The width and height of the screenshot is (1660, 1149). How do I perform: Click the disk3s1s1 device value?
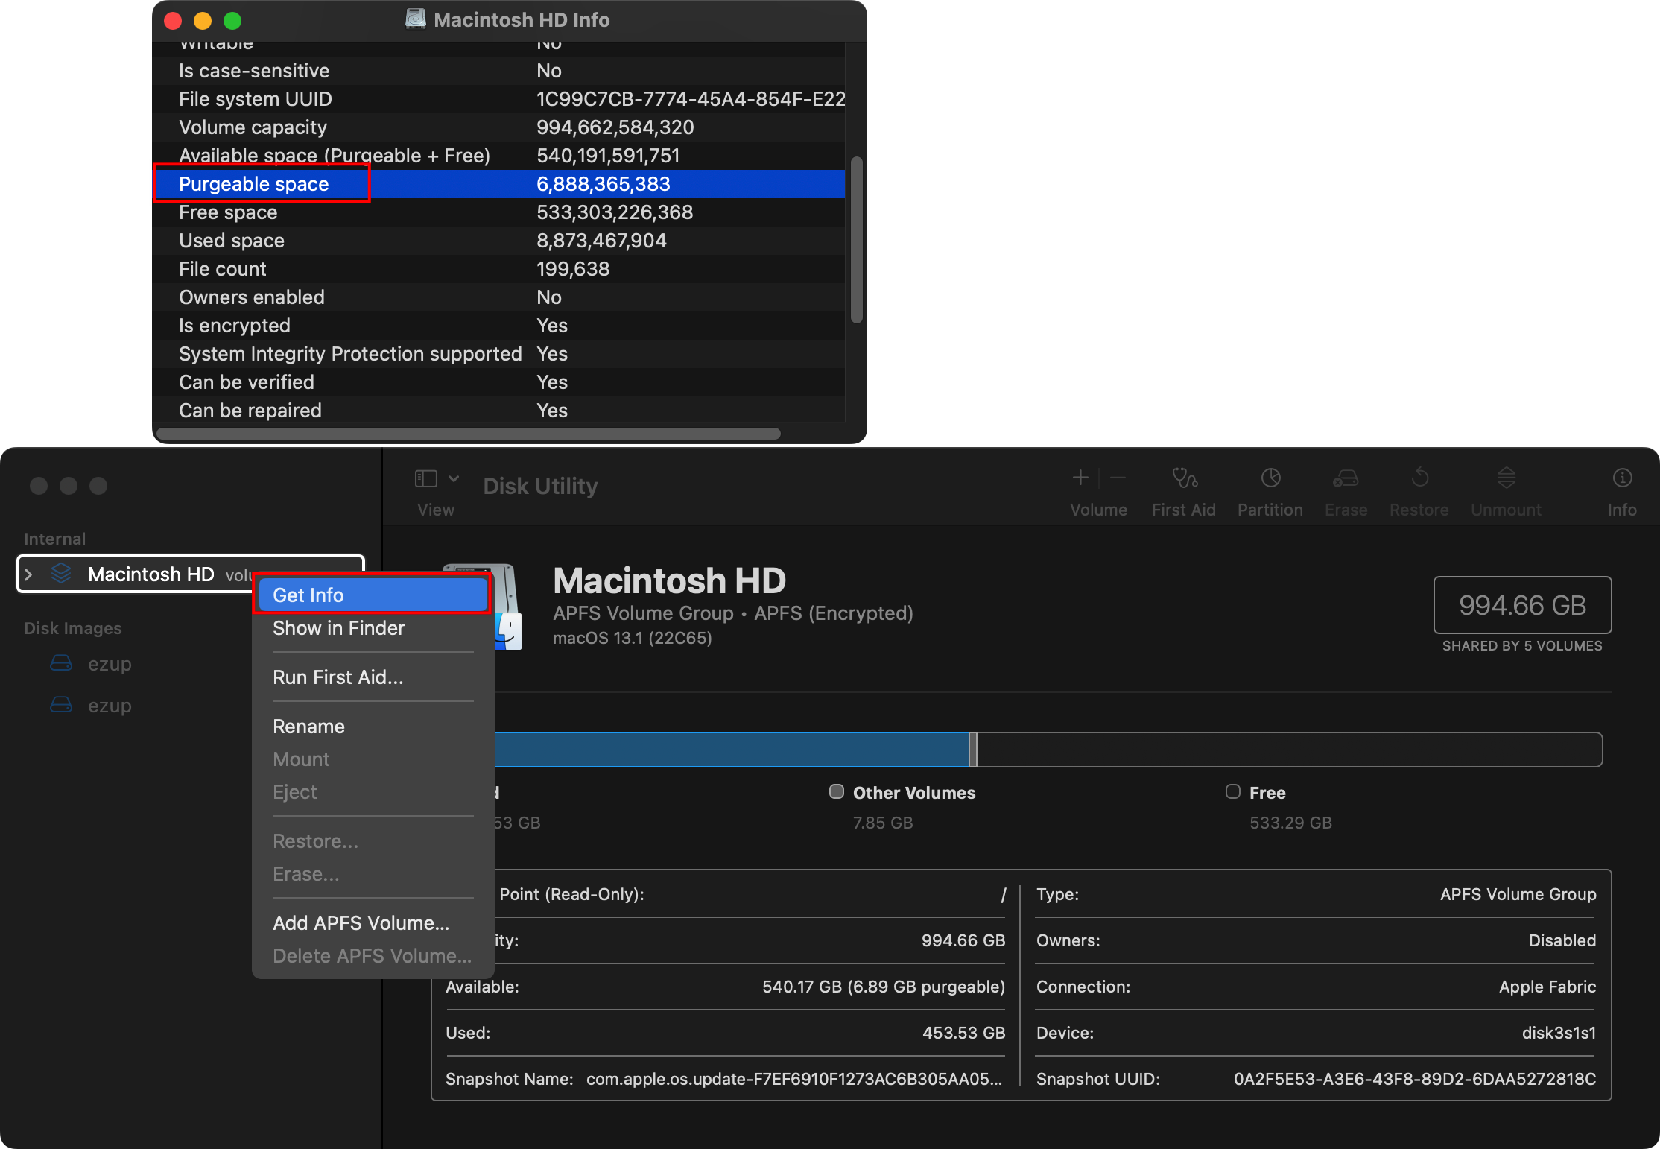coord(1559,1033)
